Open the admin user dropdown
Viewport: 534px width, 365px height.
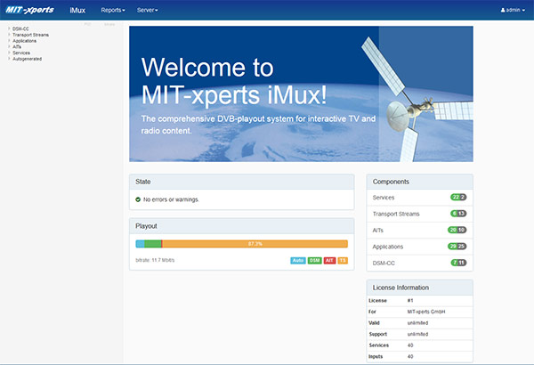(x=513, y=10)
